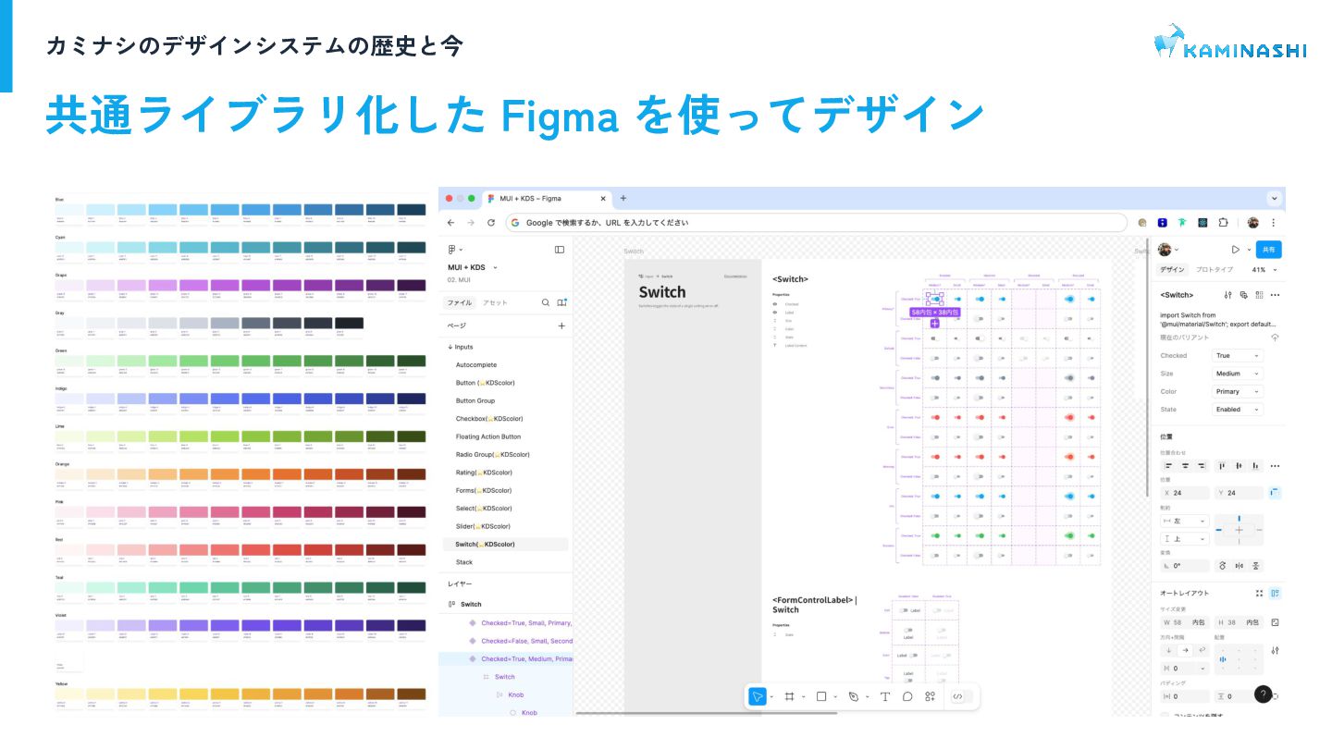The height and width of the screenshot is (749, 1332).
Task: Set auto layout direction to wrap
Action: [1202, 651]
